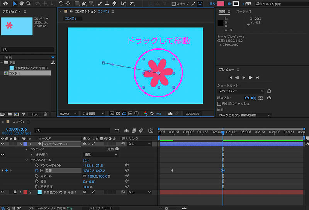Click the project search field
Image resolution: width=309 pixels, height=210 pixels.
[x=27, y=50]
